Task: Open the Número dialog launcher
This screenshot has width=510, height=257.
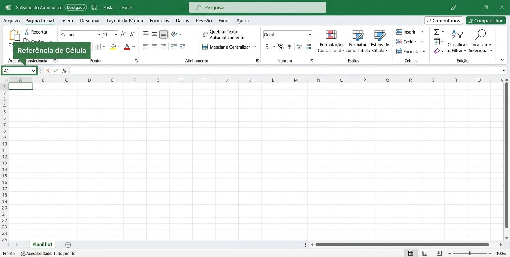Action: (312, 61)
